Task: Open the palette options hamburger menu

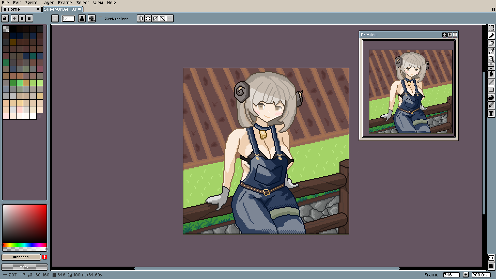Action: pos(29,18)
